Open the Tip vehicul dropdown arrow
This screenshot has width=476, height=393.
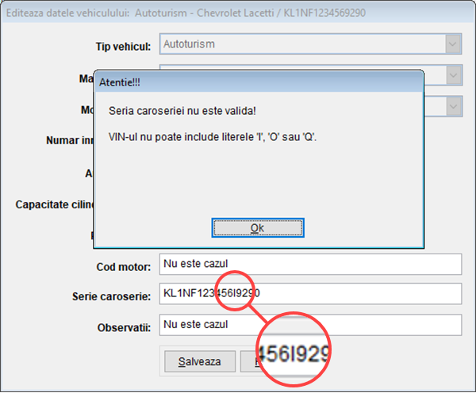point(453,44)
